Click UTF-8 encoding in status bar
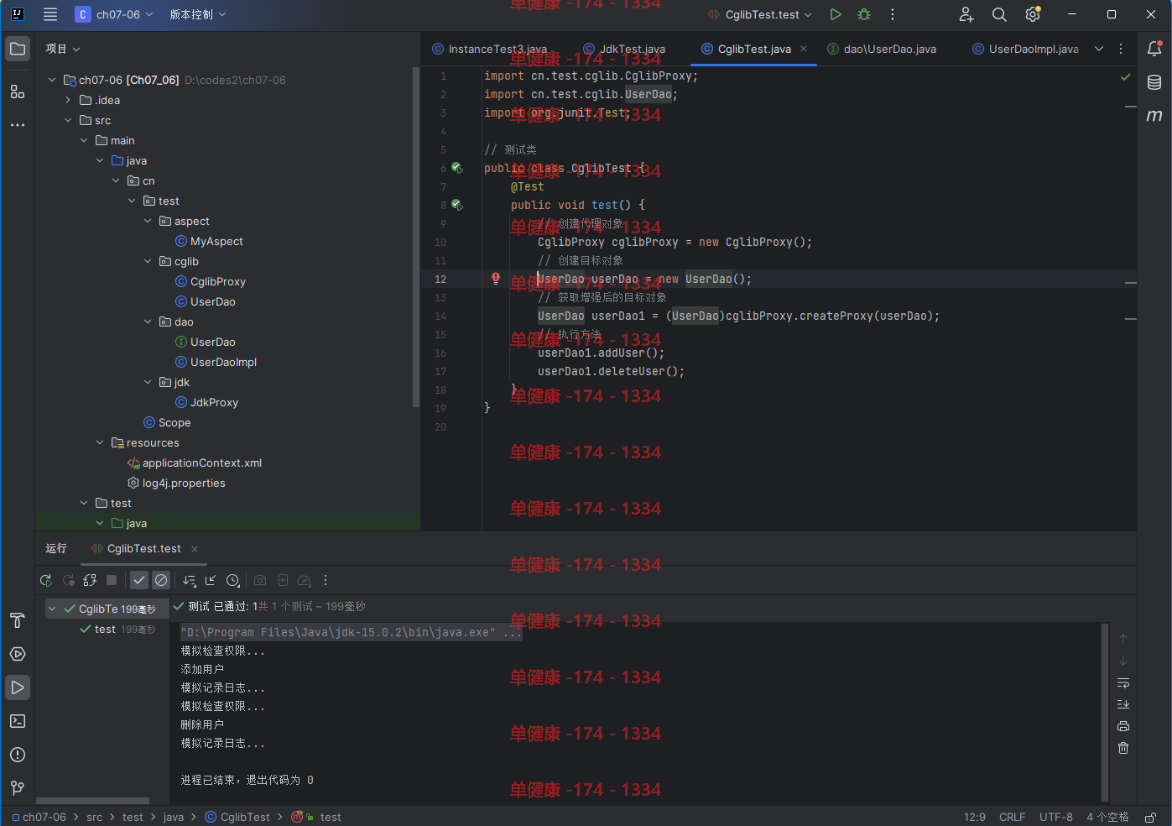 [1056, 817]
